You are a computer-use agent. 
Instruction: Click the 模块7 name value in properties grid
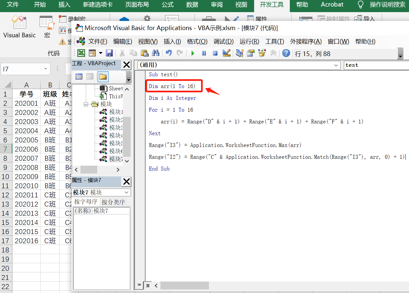111,211
